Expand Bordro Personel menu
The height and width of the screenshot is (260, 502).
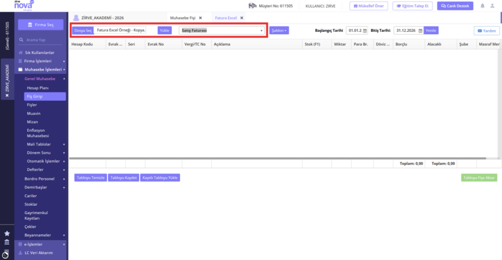click(x=64, y=179)
